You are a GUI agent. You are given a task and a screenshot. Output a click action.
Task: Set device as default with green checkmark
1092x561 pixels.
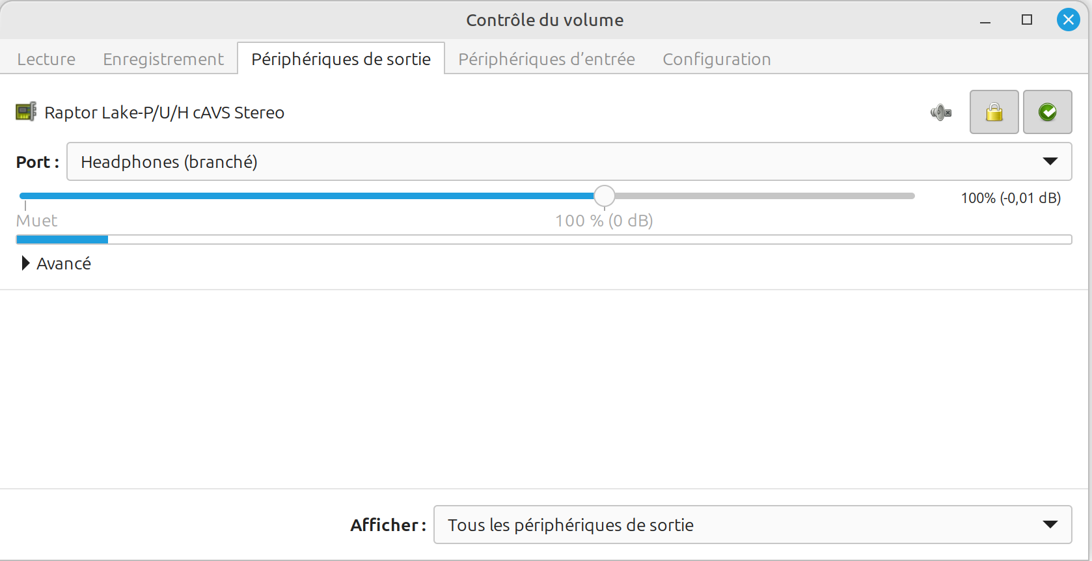coord(1047,112)
